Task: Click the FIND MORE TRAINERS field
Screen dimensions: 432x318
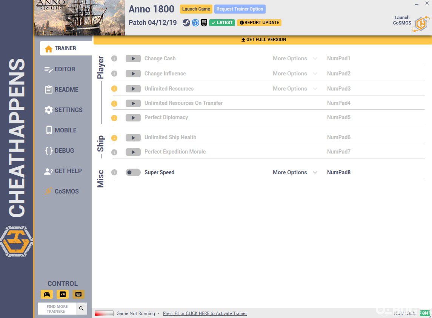Action: pos(57,309)
